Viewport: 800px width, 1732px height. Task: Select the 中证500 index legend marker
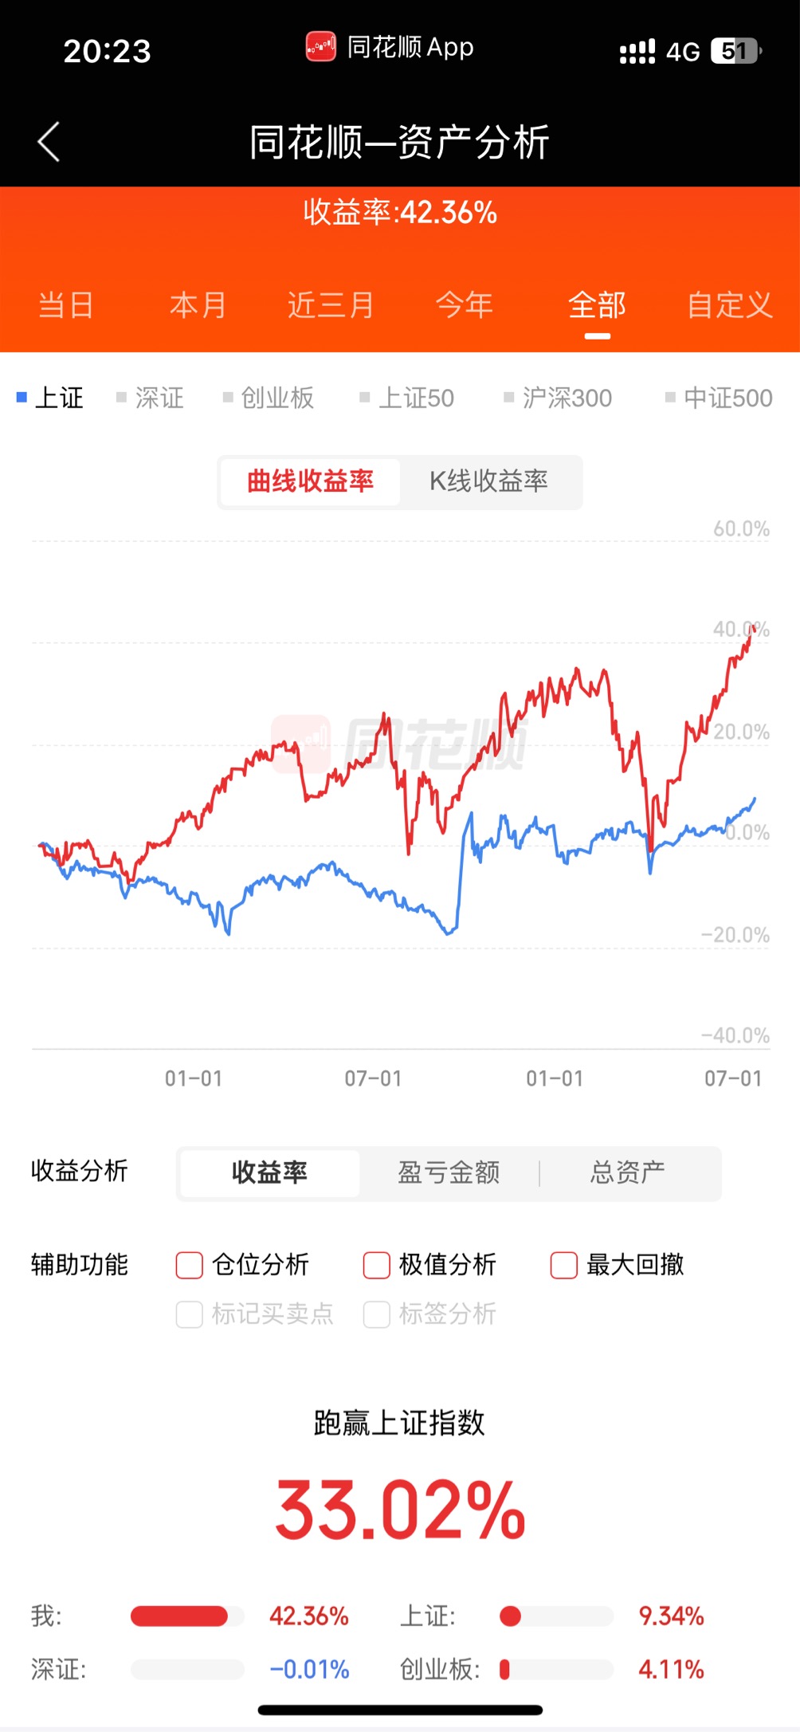(671, 397)
